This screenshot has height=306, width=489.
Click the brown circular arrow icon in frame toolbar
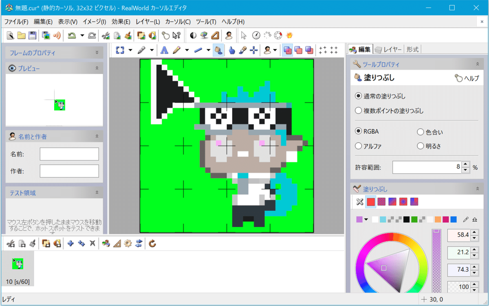point(152,243)
